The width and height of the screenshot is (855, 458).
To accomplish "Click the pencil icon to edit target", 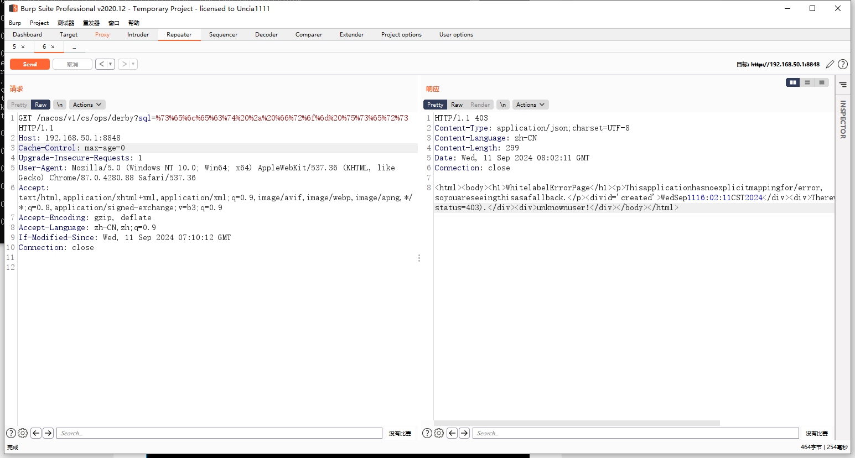I will (830, 64).
